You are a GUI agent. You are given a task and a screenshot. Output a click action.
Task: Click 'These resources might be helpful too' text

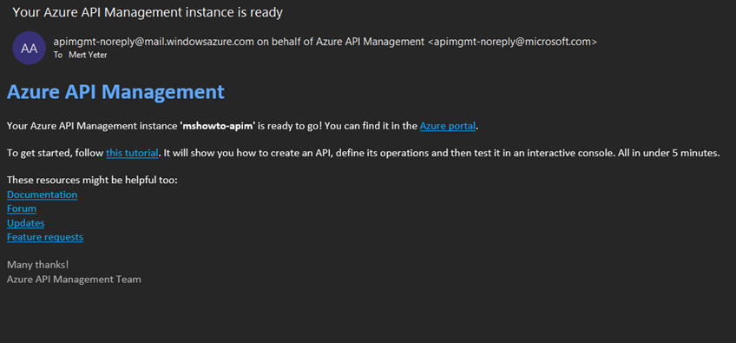(93, 181)
